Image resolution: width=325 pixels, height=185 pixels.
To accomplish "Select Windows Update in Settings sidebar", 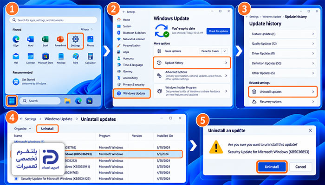I will 131,93.
